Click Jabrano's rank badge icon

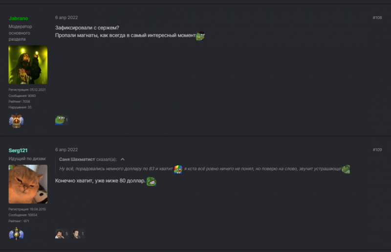(x=16, y=120)
